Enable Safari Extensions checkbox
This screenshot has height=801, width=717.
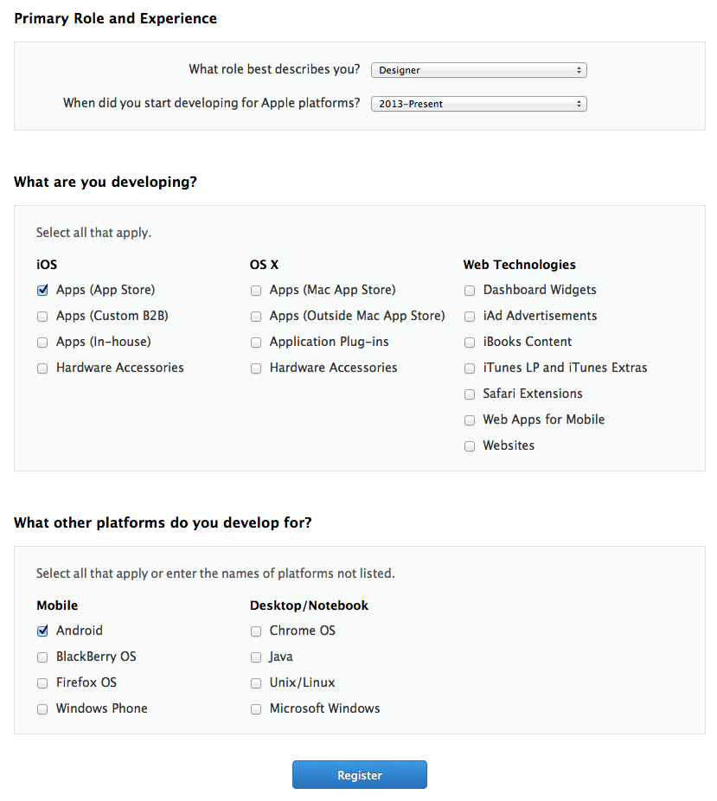coord(470,394)
